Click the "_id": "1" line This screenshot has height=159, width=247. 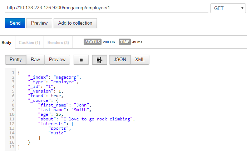(42, 86)
